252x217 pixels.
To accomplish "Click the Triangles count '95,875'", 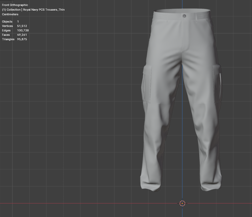I will (22, 39).
